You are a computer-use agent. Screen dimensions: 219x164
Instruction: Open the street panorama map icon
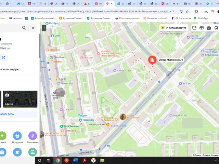click(x=202, y=28)
